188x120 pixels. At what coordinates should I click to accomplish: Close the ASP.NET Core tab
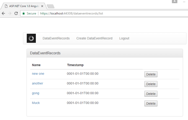tap(42, 6)
